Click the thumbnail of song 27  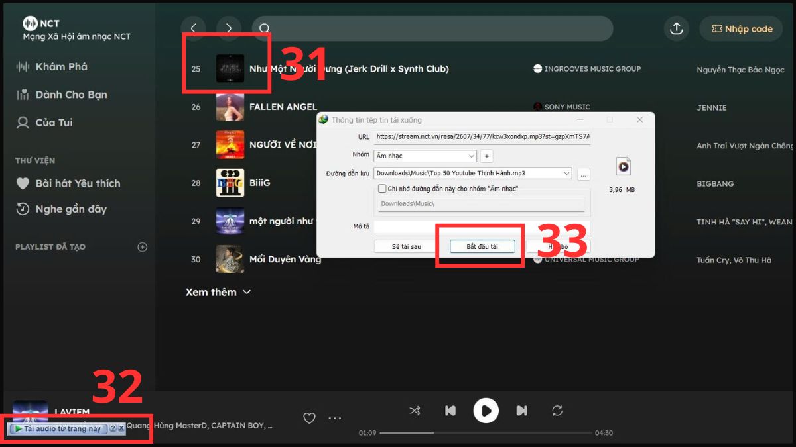(x=230, y=145)
